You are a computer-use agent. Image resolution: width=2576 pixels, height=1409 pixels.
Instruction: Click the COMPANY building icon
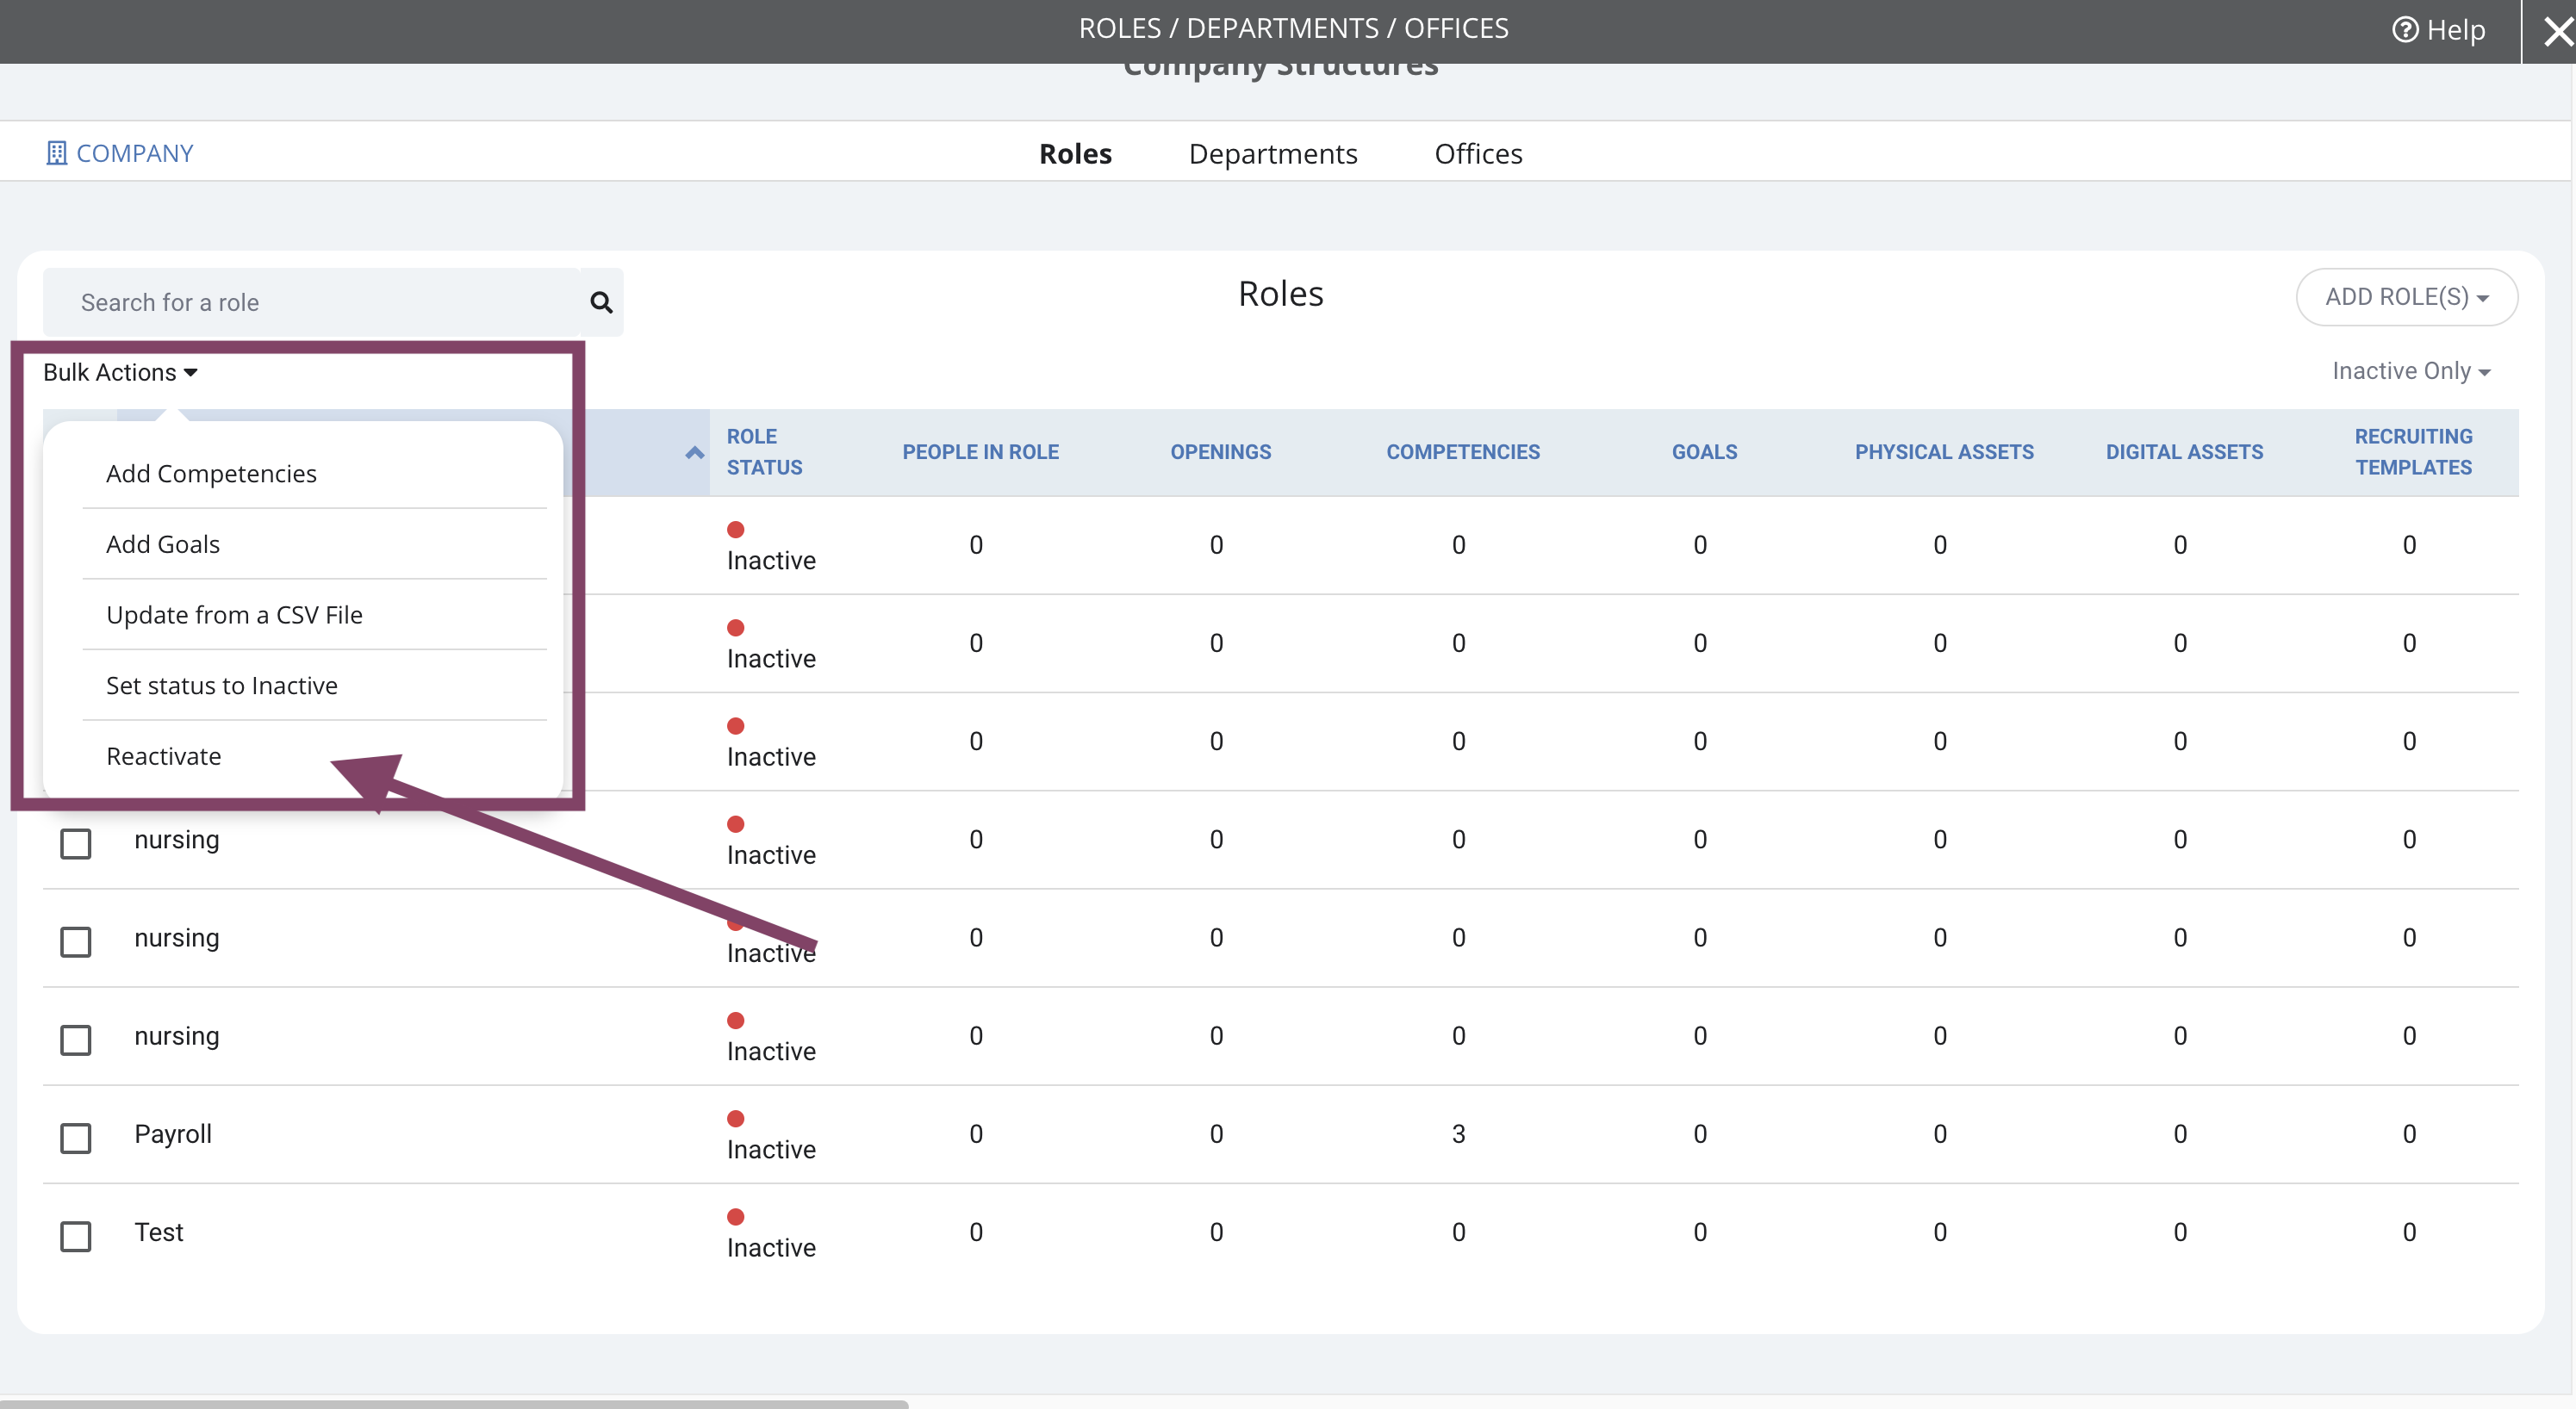[x=57, y=153]
